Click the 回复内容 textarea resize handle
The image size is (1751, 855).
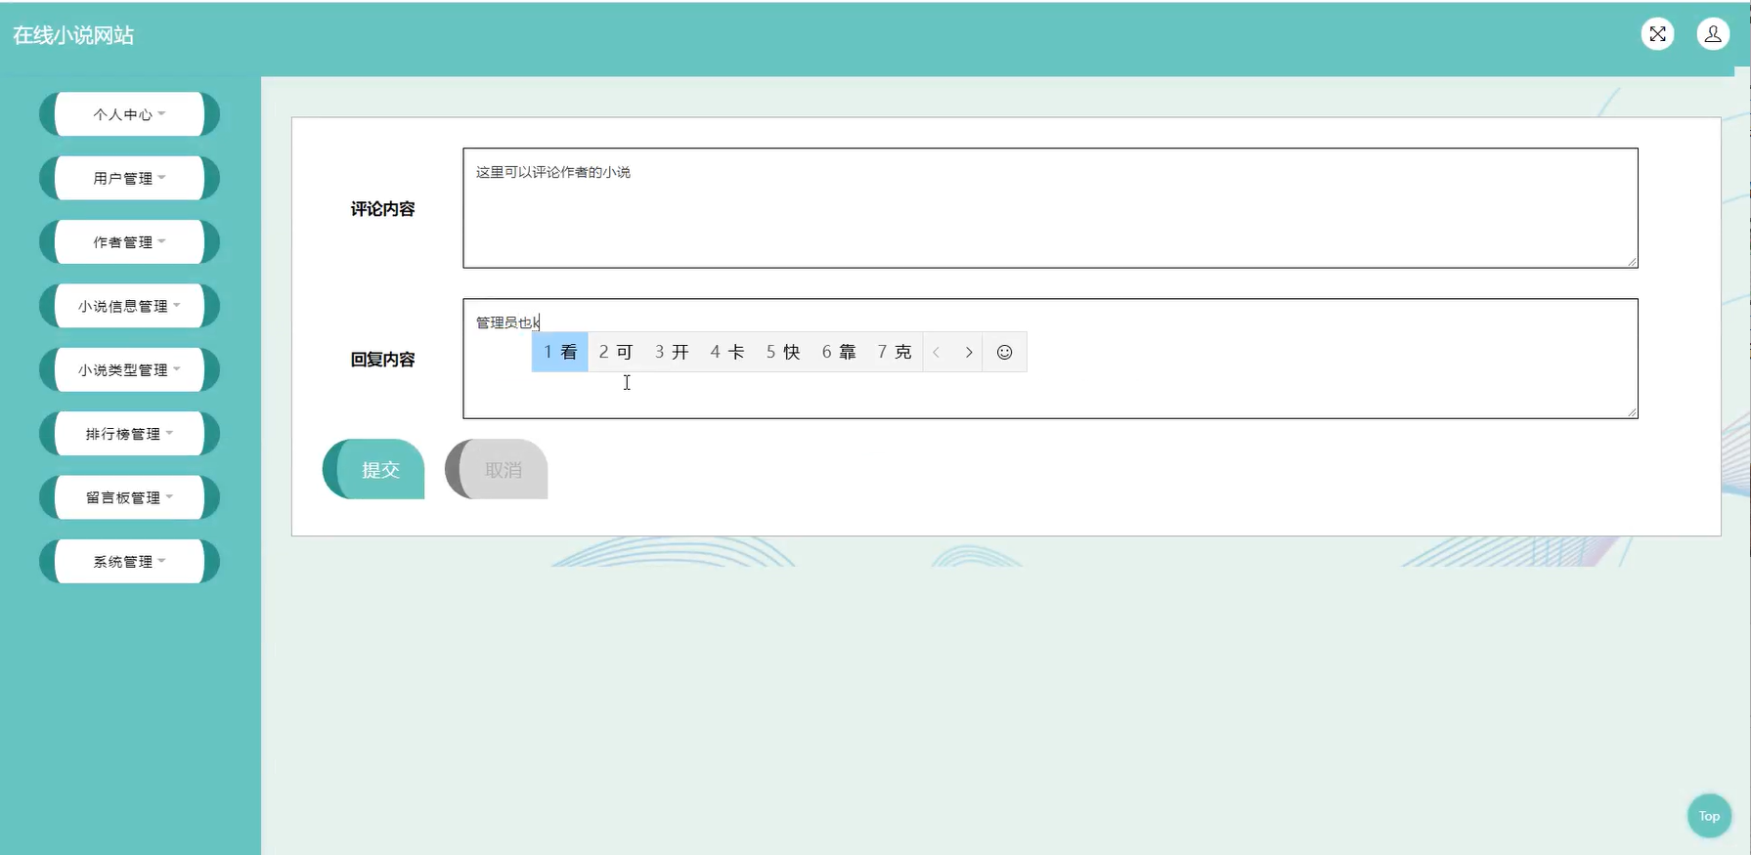click(1632, 411)
